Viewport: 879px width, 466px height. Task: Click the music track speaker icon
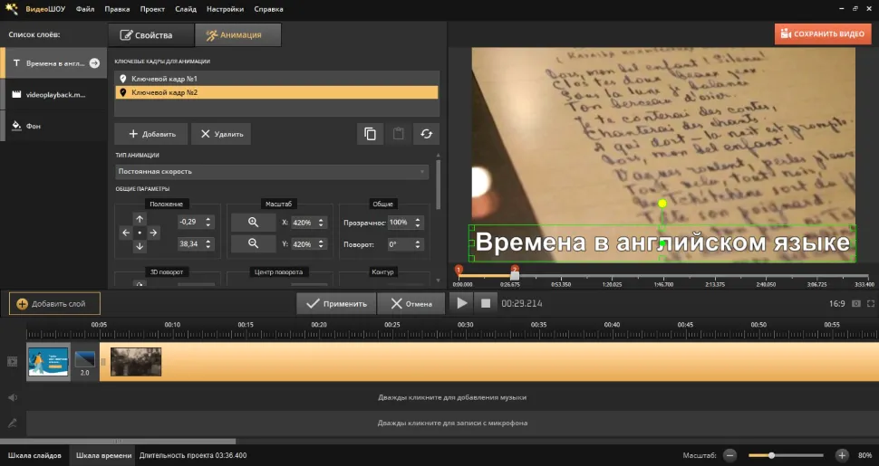pyautogui.click(x=13, y=397)
